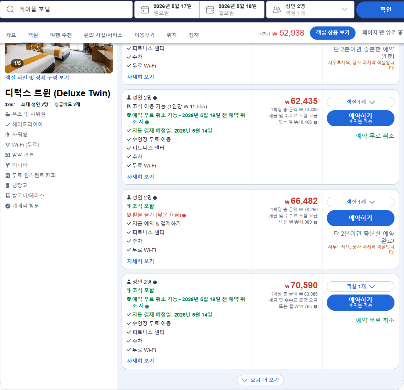Click the page-top arrow icon
The height and width of the screenshot is (390, 404).
point(400,32)
